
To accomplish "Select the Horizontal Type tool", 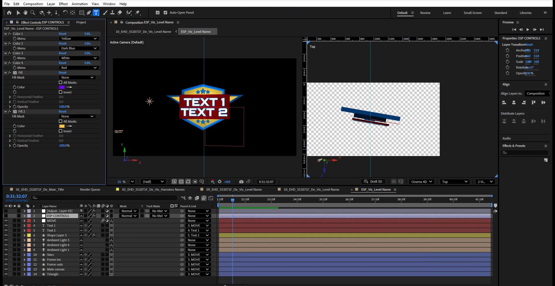I will [96, 13].
